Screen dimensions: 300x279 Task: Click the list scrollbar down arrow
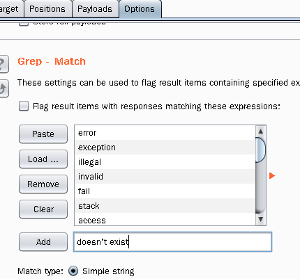click(261, 219)
